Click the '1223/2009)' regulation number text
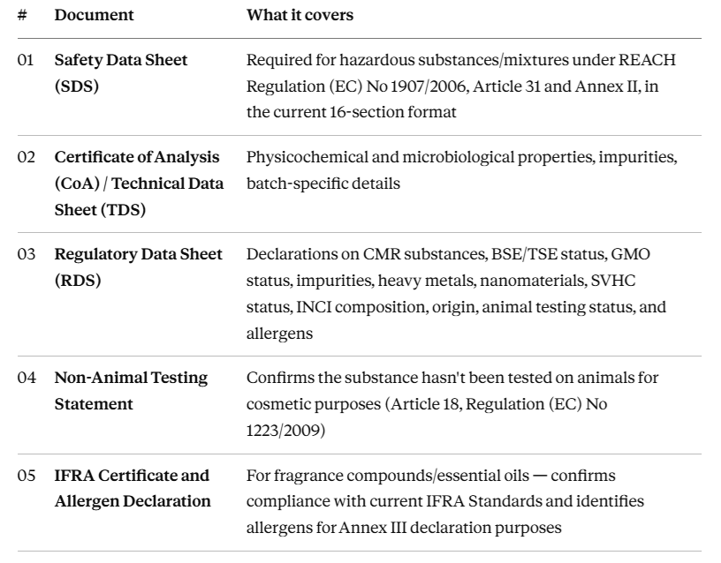The height and width of the screenshot is (563, 721). click(x=285, y=431)
